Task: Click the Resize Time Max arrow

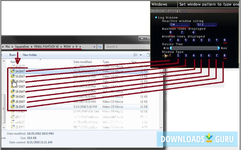Action: [219, 48]
